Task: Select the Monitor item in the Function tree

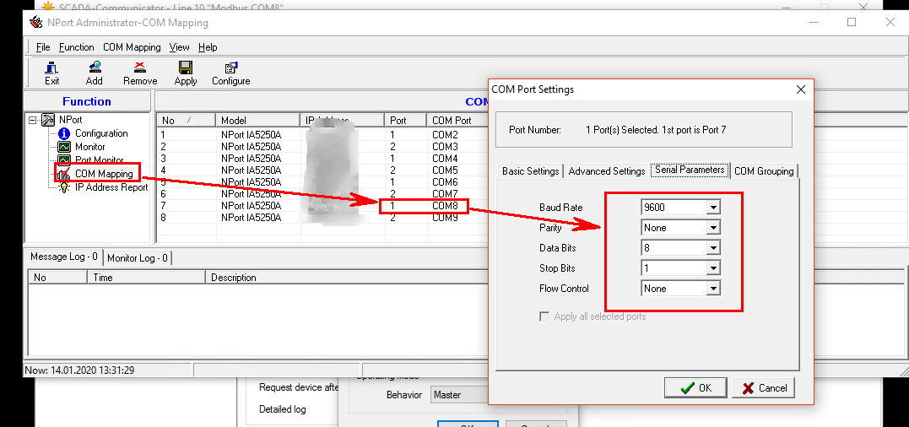Action: pyautogui.click(x=89, y=147)
